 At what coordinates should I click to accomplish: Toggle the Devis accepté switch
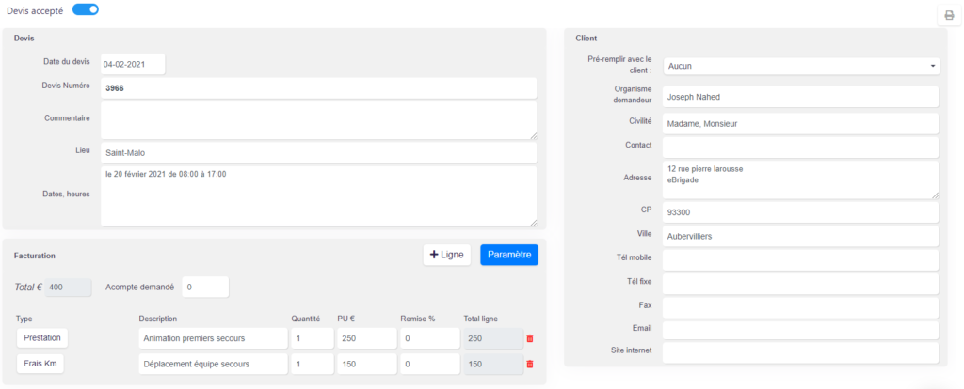[86, 9]
